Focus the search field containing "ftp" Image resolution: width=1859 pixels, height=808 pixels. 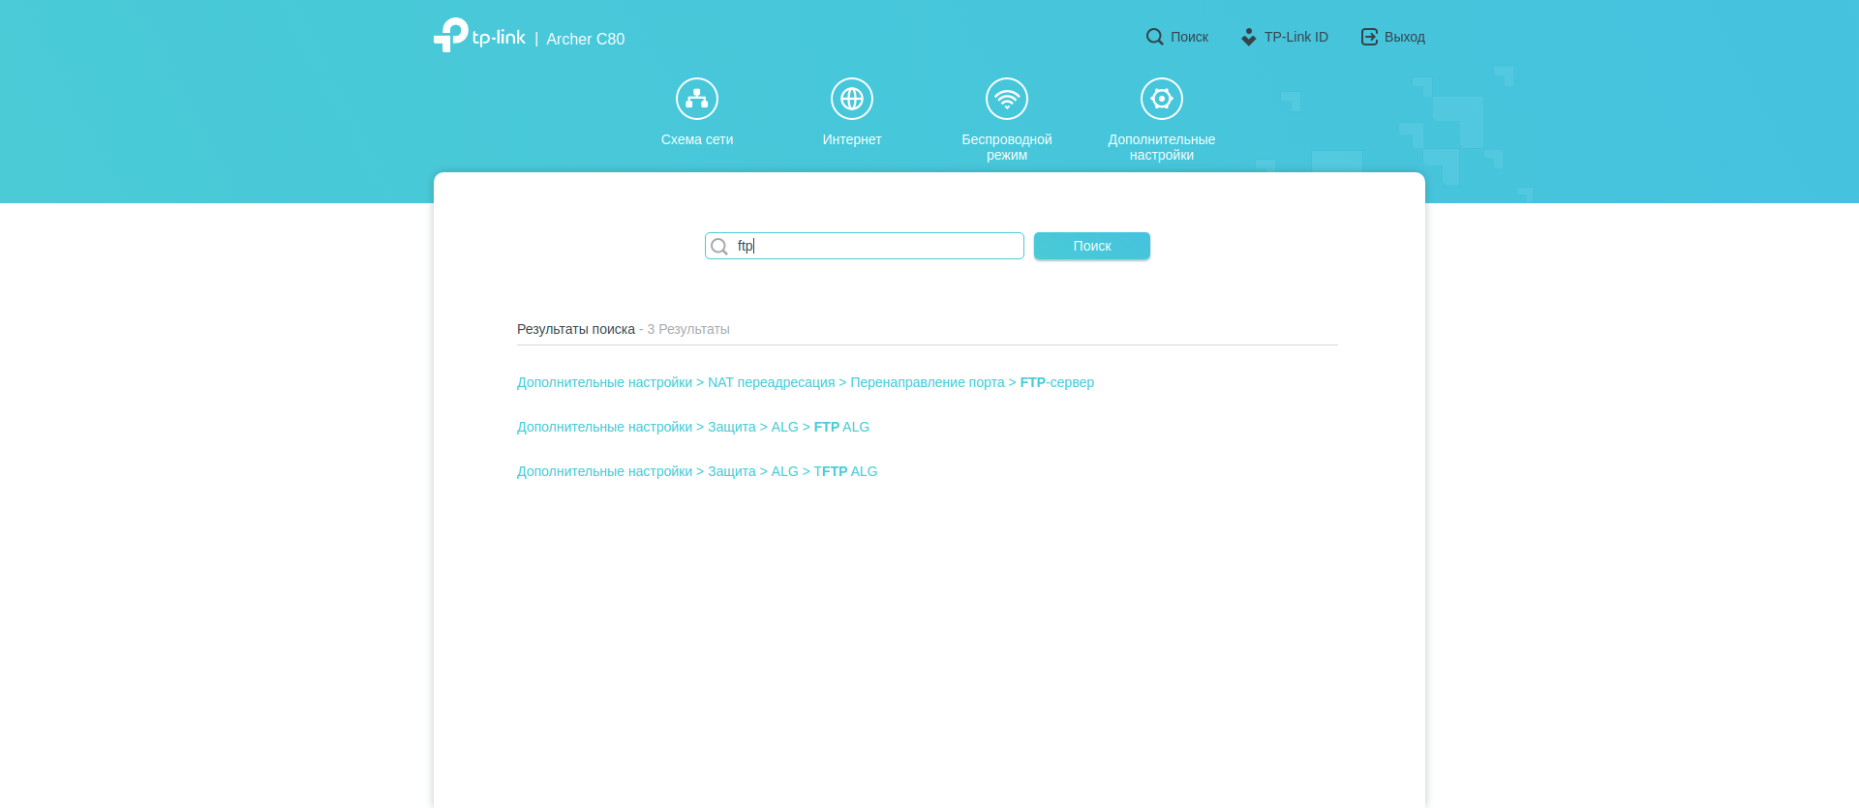871,246
